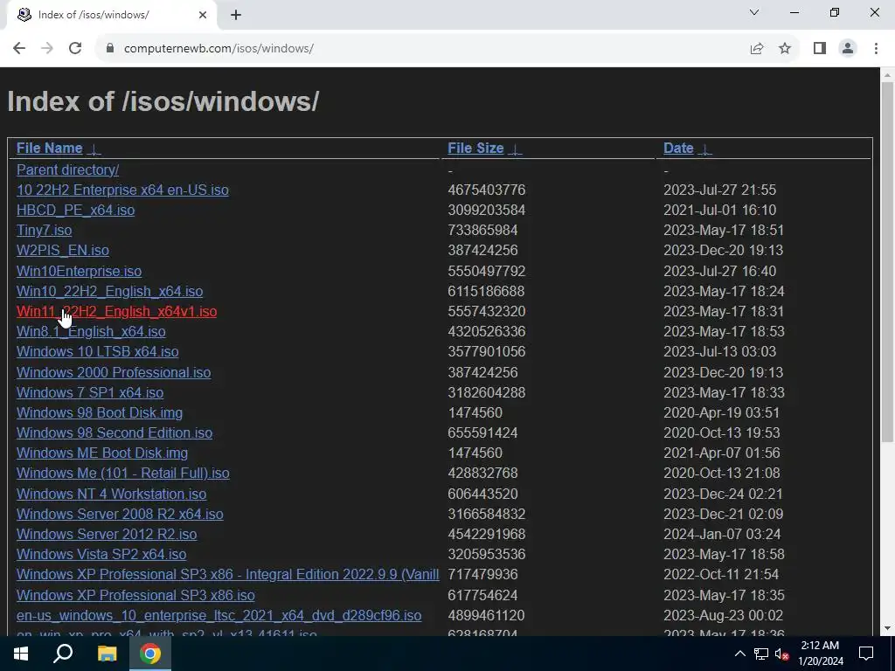The image size is (895, 671).
Task: Click date 2024-Jan-07 03:24 cell
Action: pyautogui.click(x=721, y=534)
